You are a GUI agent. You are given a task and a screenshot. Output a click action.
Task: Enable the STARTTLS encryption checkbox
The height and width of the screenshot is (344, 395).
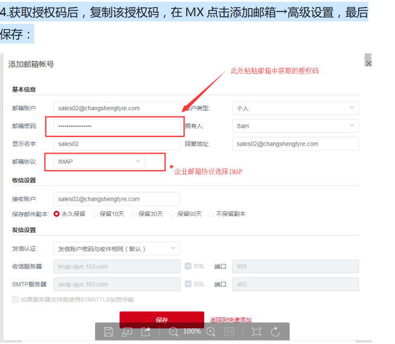15,299
